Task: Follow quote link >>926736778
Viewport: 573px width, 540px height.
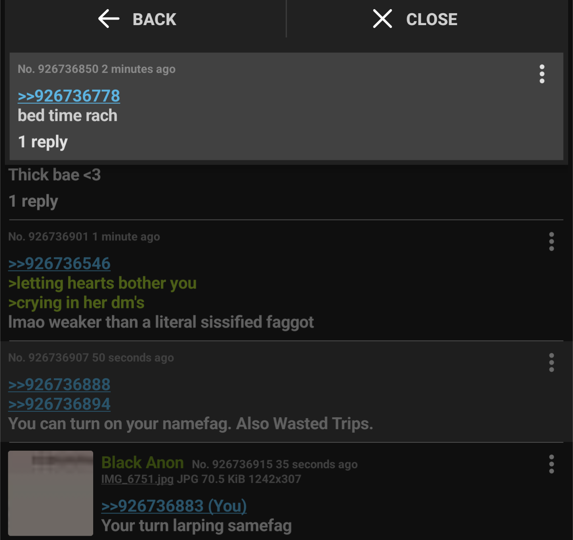Action: [69, 96]
